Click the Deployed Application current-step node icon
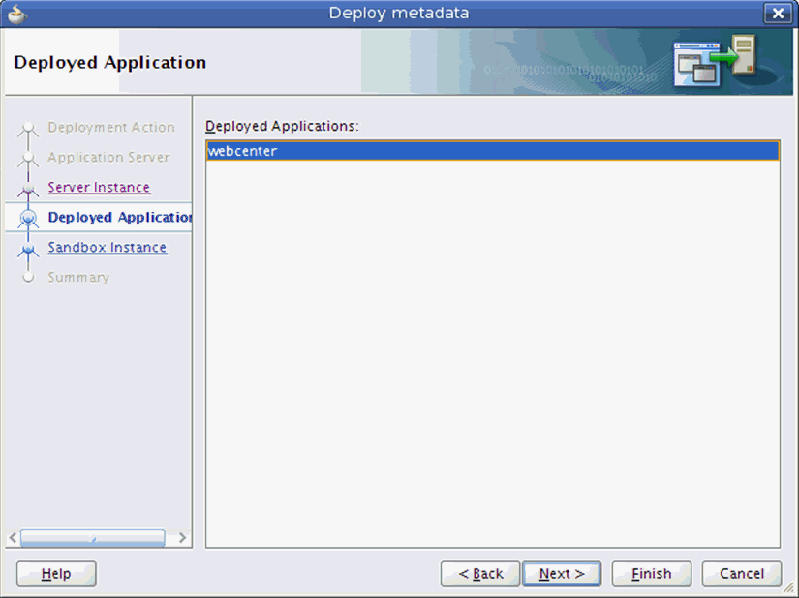The image size is (799, 598). click(x=28, y=219)
